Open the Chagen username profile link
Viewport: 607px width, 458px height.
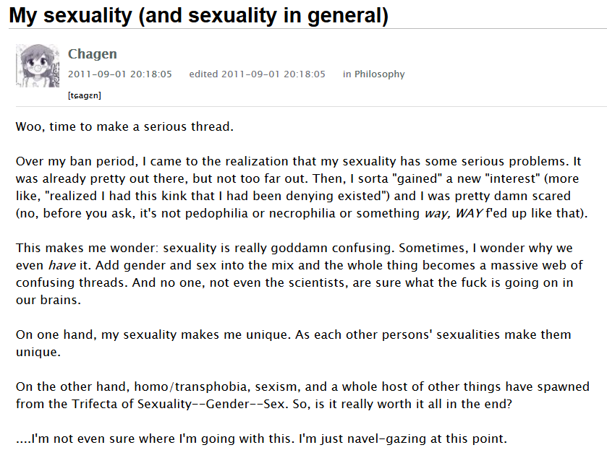[x=92, y=53]
